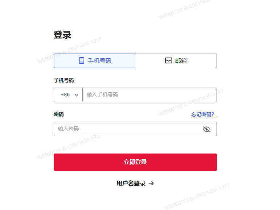Click the mobile phone icon in 手机号码 tab
The height and width of the screenshot is (210, 280).
(82, 60)
